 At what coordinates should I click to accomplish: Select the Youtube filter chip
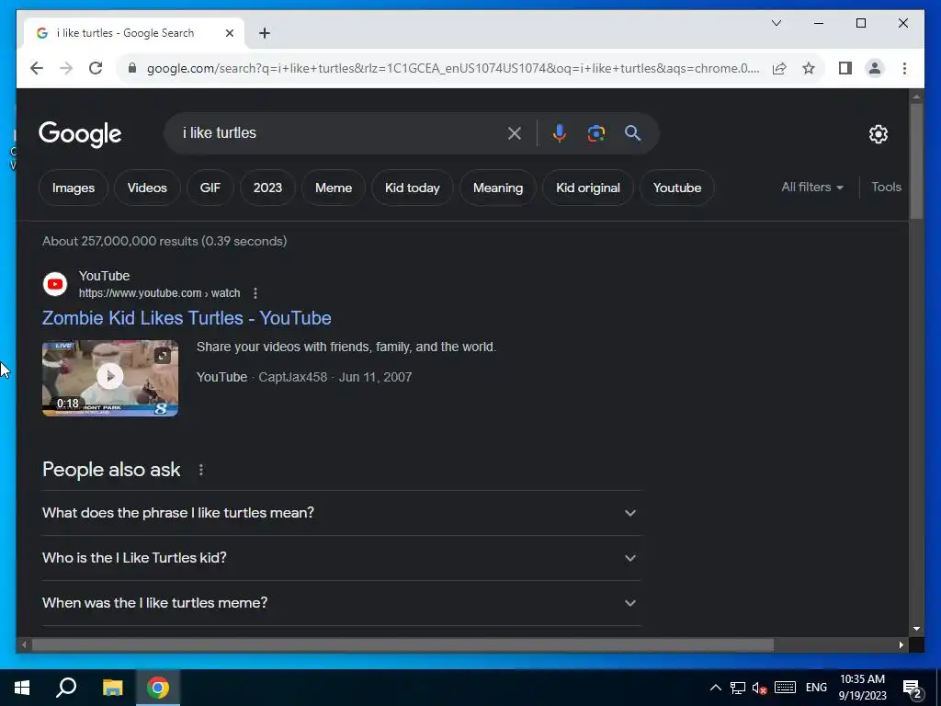[677, 188]
